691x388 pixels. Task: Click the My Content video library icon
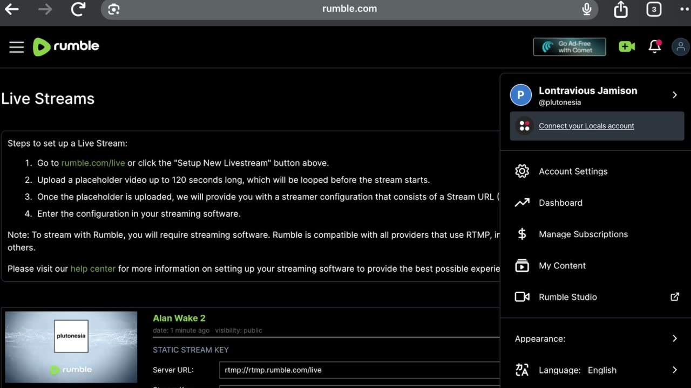(x=522, y=266)
